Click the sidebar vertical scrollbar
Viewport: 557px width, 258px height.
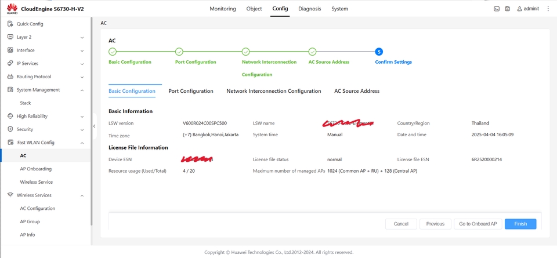tap(91, 121)
